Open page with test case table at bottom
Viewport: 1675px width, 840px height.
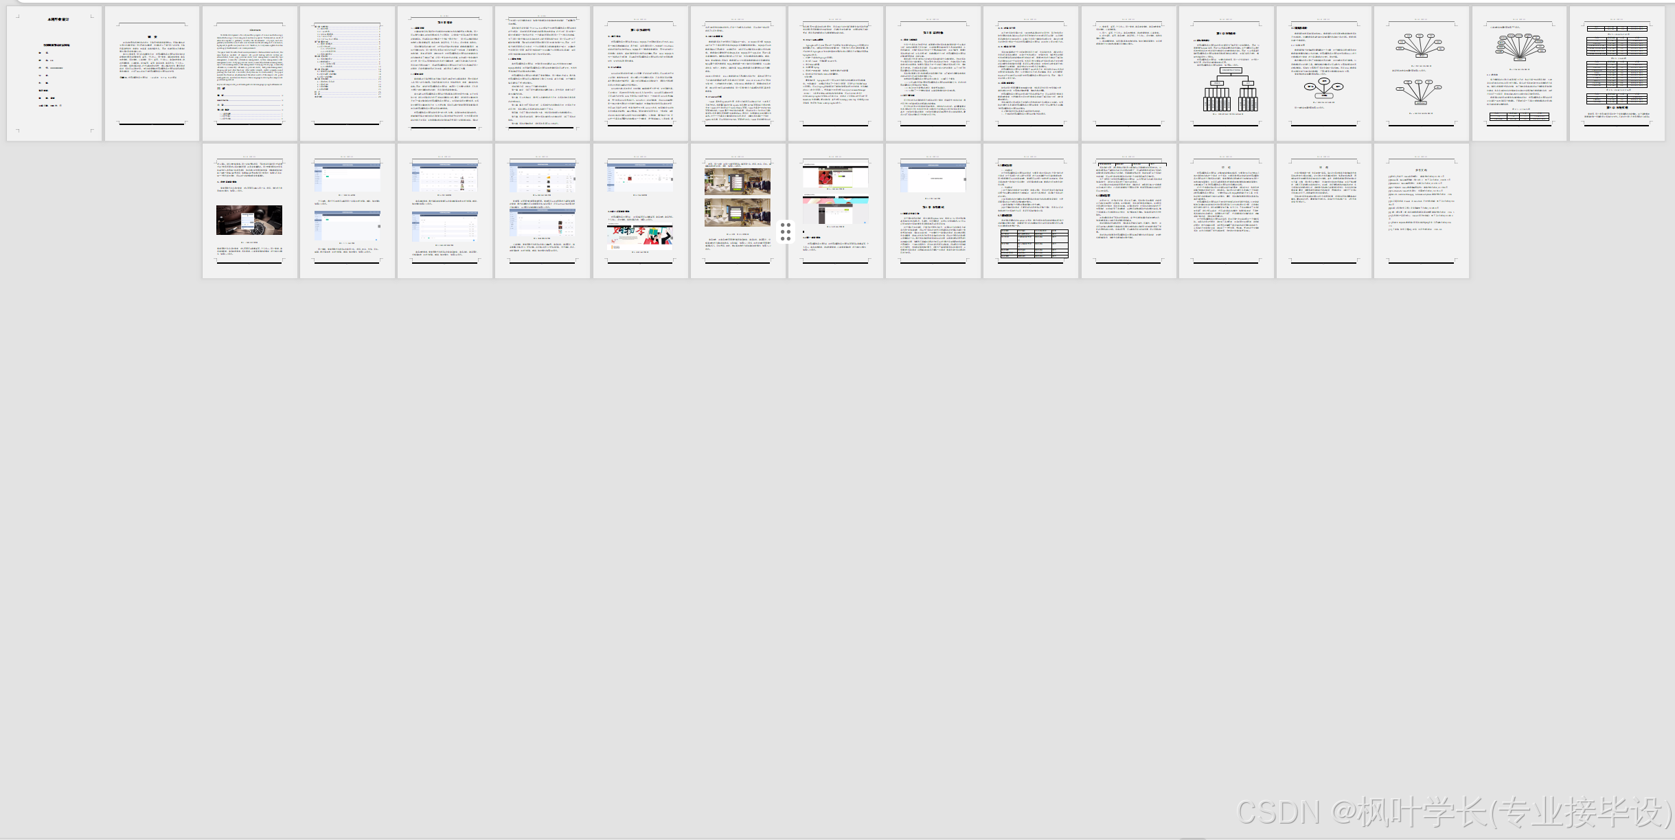pos(1031,211)
